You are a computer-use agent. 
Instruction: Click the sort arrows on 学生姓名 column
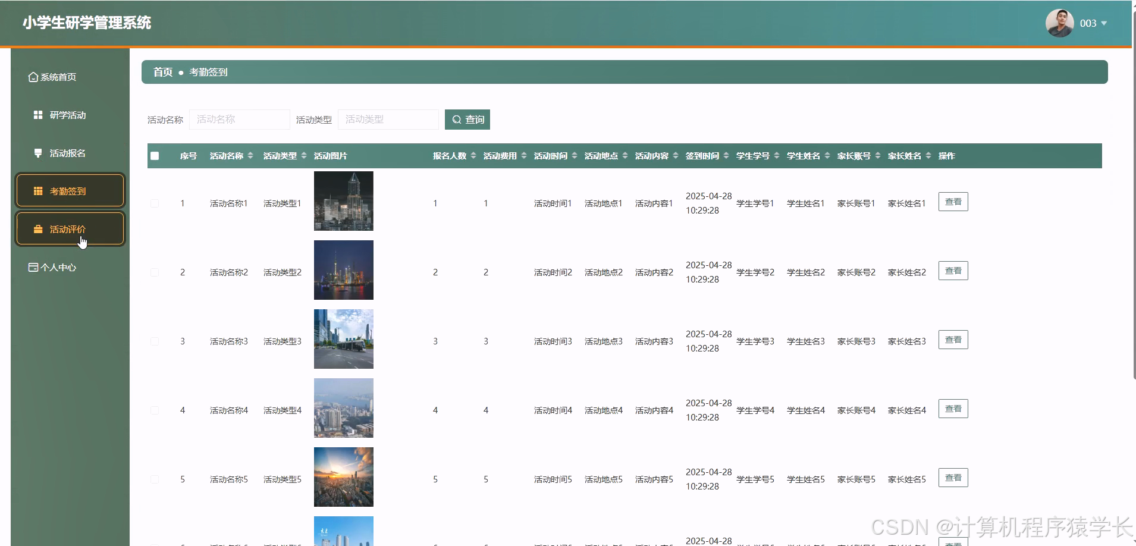(x=827, y=156)
